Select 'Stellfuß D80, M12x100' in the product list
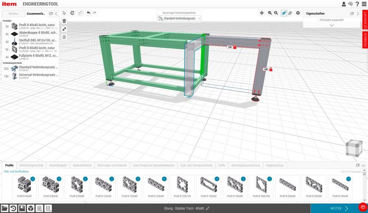Image resolution: width=368 pixels, height=213 pixels. click(30, 41)
